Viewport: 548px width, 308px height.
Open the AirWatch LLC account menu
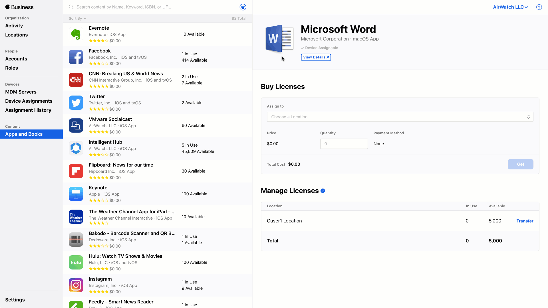tap(510, 7)
